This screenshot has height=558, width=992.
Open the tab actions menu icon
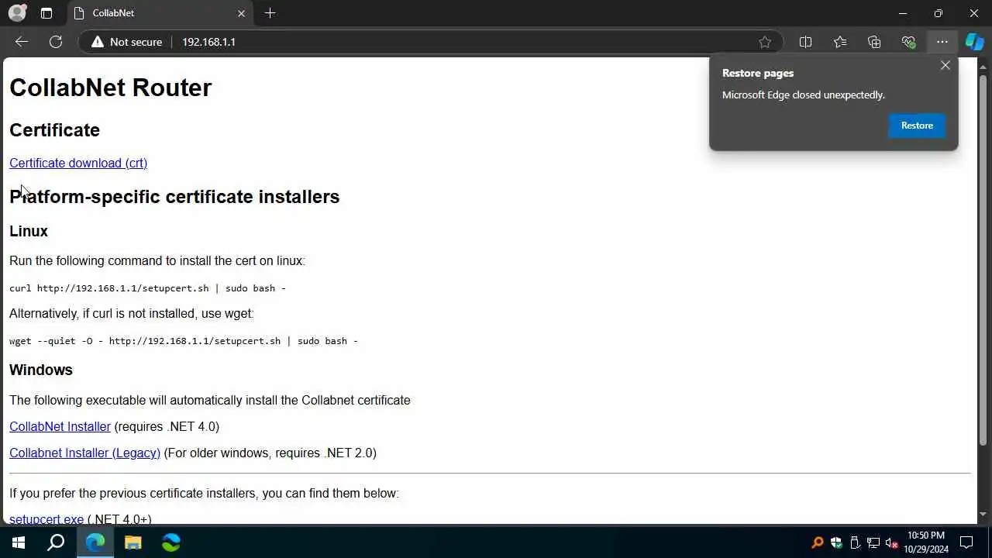tap(46, 13)
